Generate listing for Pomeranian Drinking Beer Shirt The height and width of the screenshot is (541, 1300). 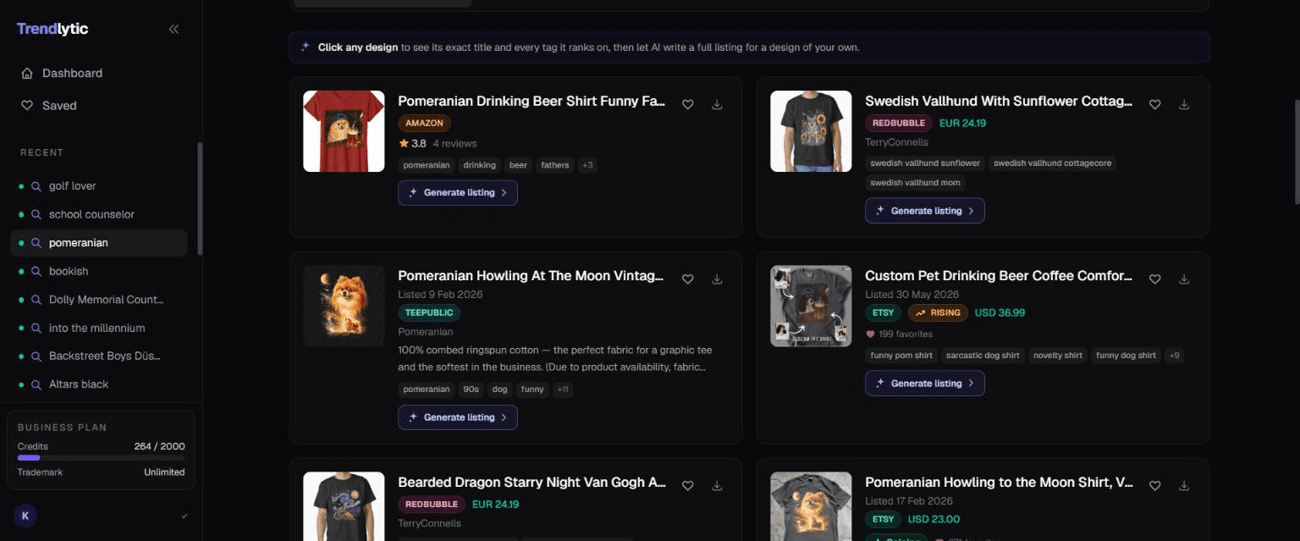(458, 193)
